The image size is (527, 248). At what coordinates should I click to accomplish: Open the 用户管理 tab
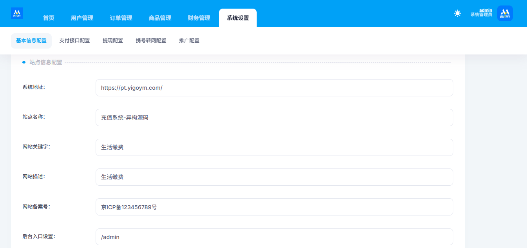click(x=82, y=18)
